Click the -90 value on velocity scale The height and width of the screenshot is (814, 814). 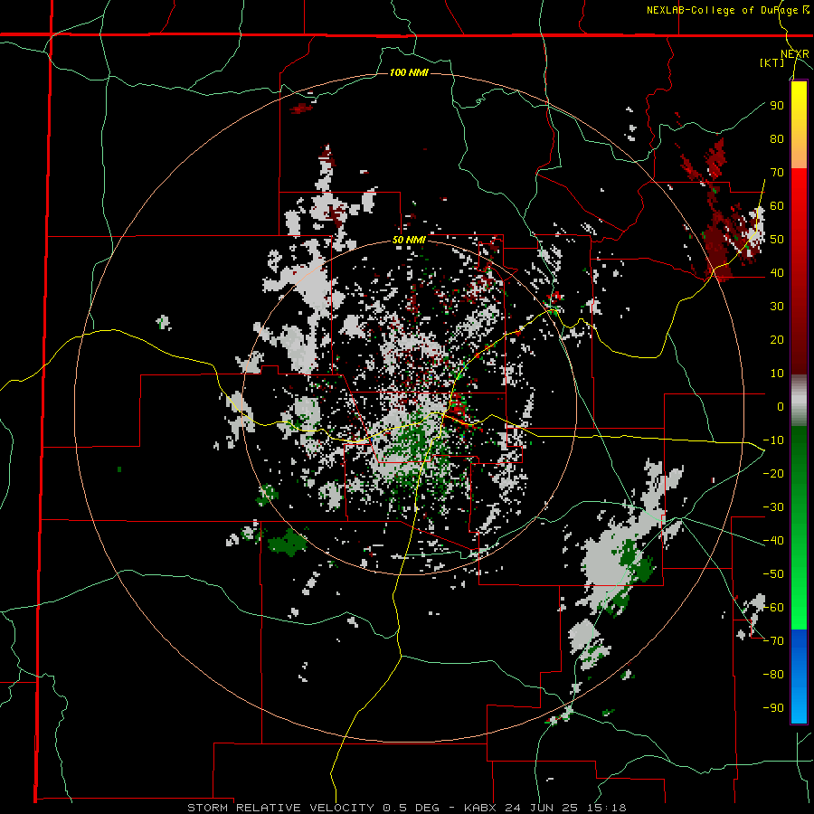(773, 707)
